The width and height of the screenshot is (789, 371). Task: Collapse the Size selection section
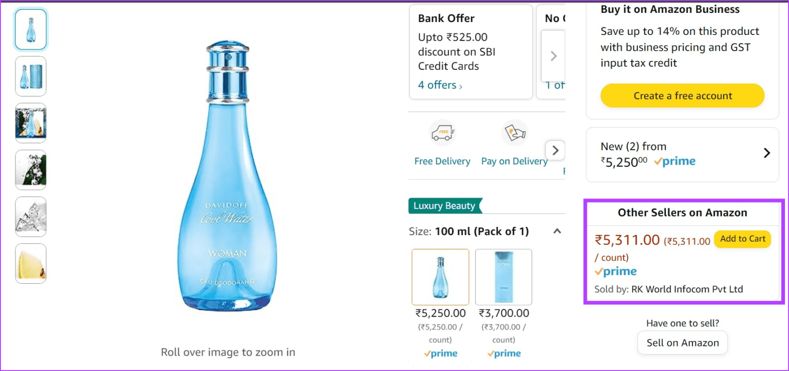click(x=557, y=231)
